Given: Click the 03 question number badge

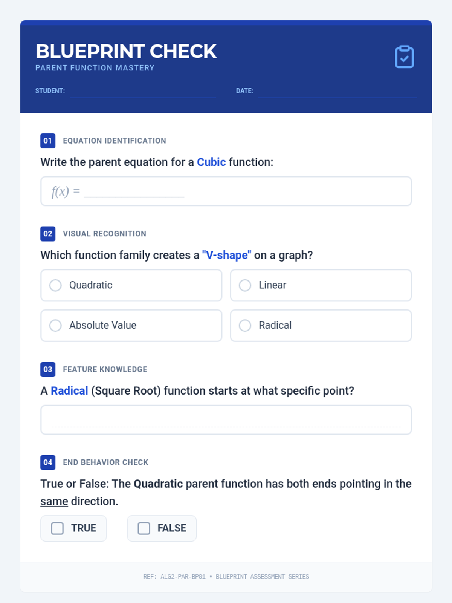Looking at the screenshot, I should tap(48, 369).
